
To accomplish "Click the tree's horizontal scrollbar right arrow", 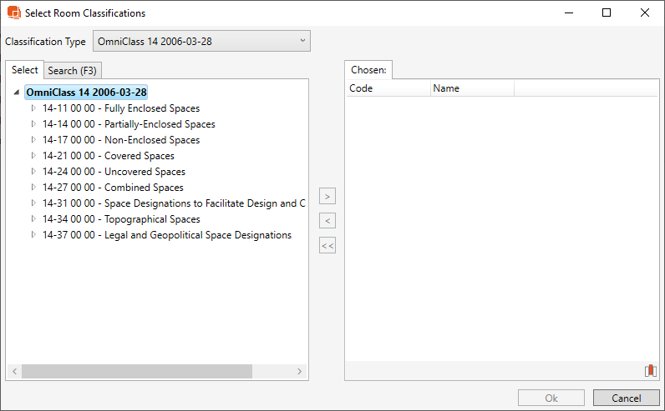I will click(x=301, y=371).
